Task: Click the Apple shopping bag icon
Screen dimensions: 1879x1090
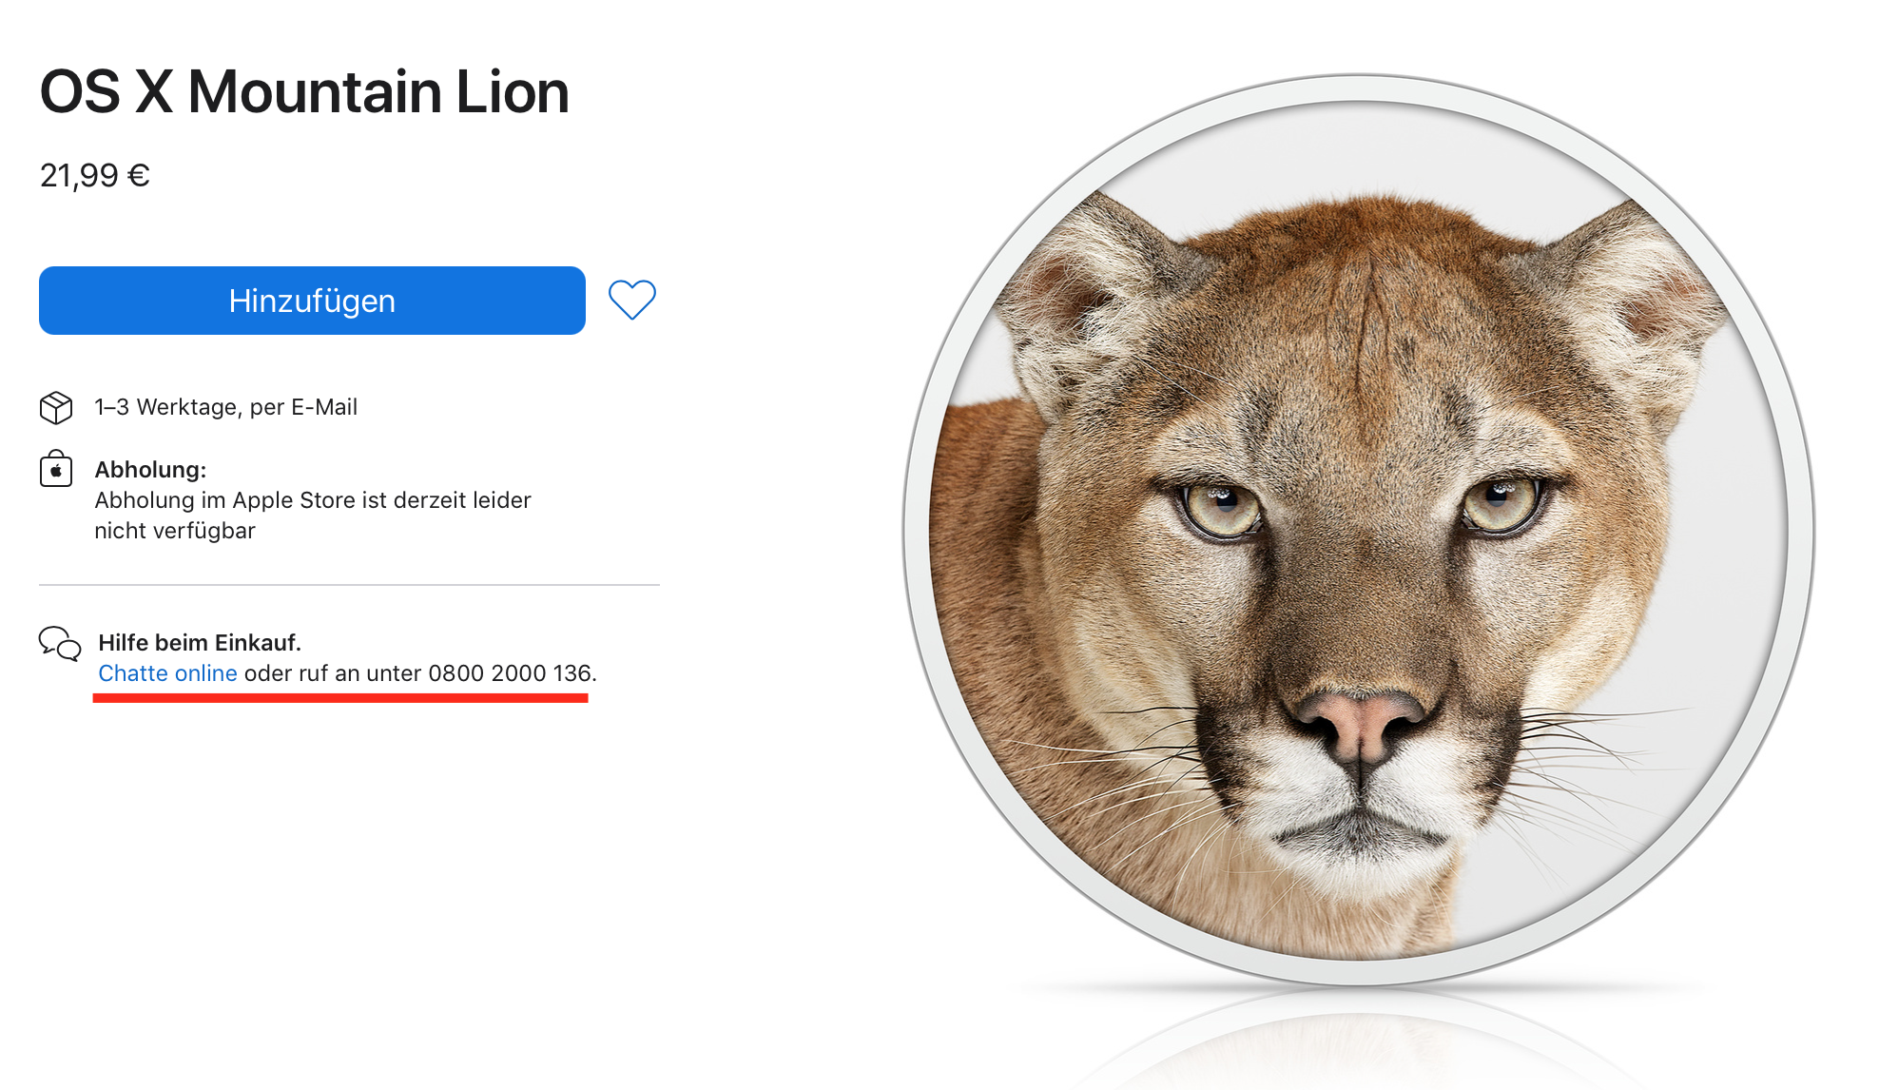Action: pos(56,469)
